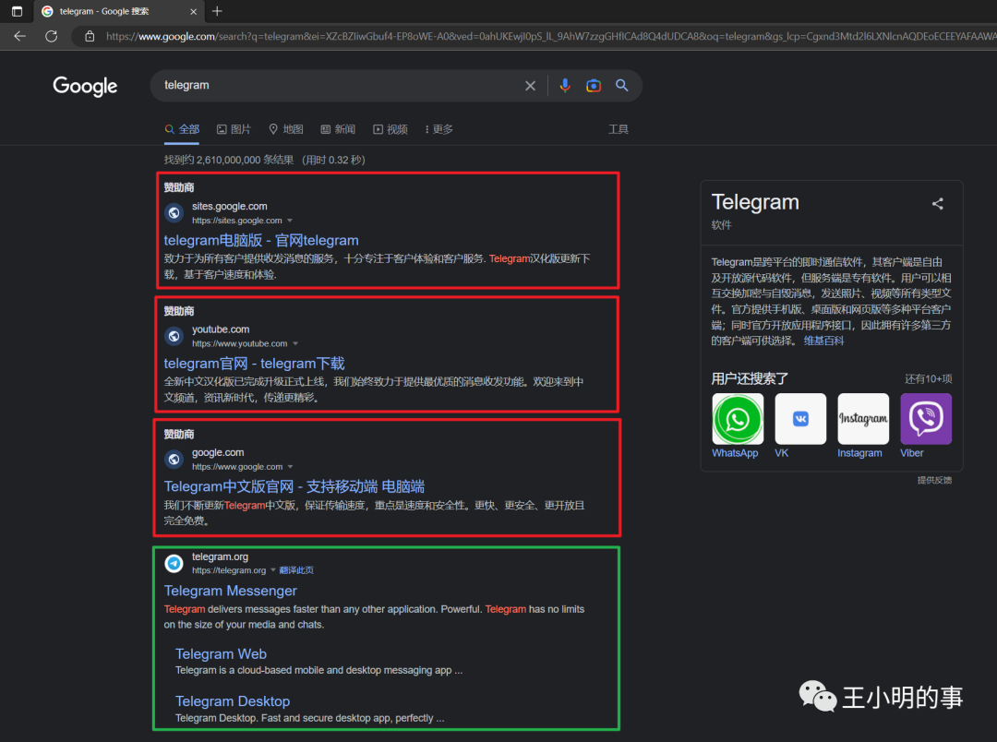The height and width of the screenshot is (742, 997).
Task: Expand dropdown arrow beside https://www.youtube.com
Action: click(x=295, y=344)
